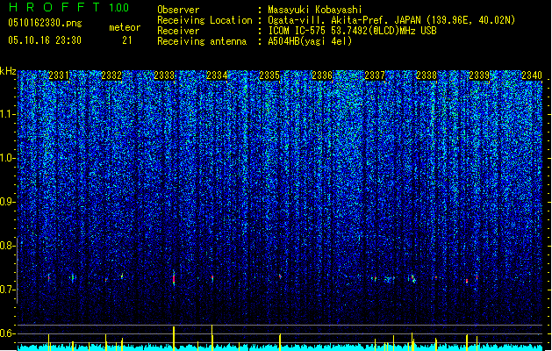The width and height of the screenshot is (552, 351).
Task: Click the 2332 time marker
Action: 111,75
